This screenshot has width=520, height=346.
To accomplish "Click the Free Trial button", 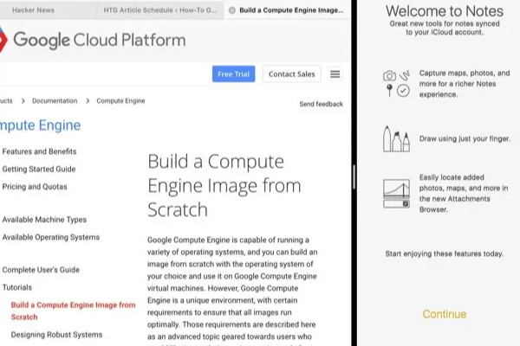I will [x=233, y=74].
